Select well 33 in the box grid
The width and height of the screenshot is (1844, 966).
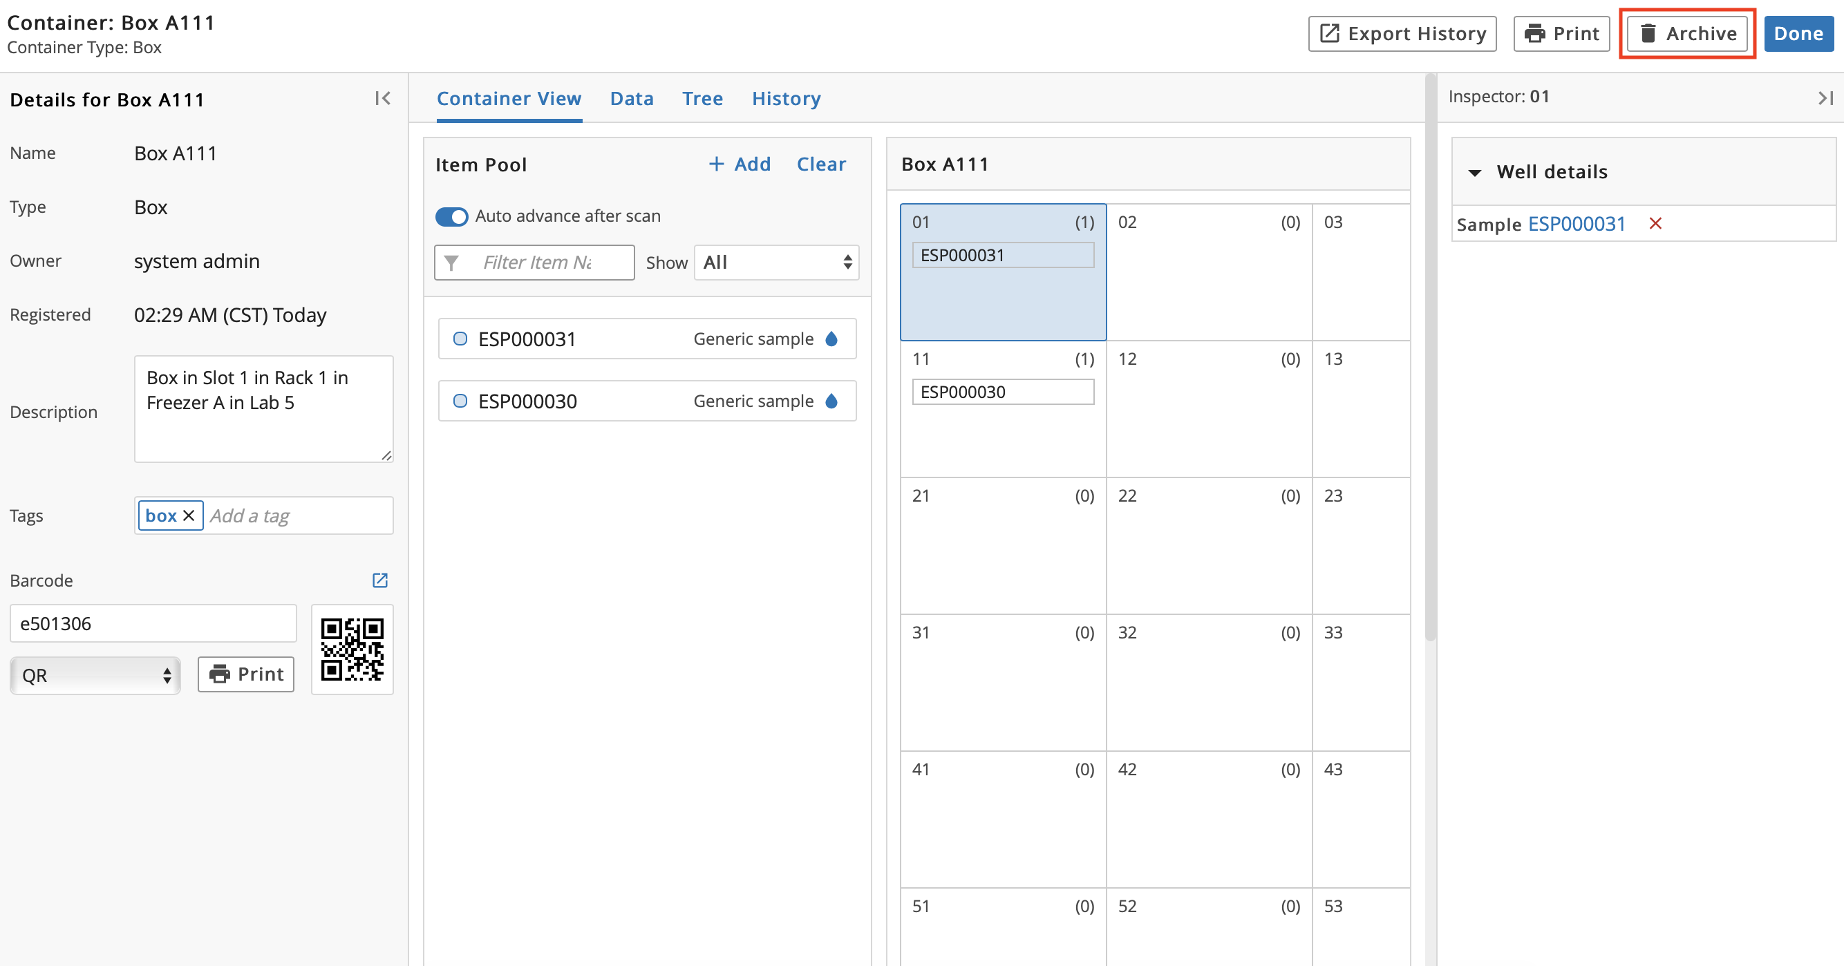pos(1362,683)
